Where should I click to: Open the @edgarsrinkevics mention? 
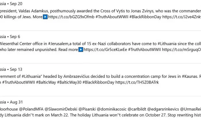click(163, 109)
